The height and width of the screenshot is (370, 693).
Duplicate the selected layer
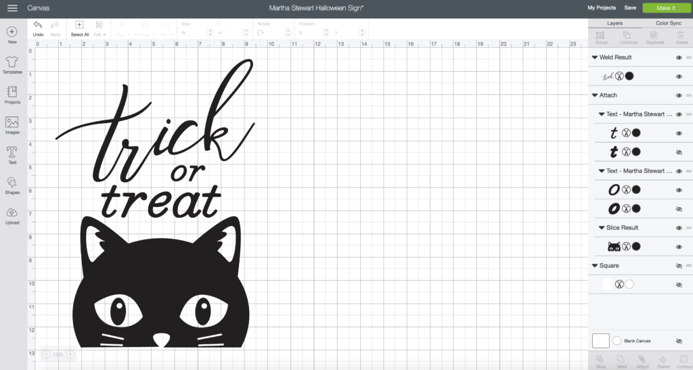[x=655, y=37]
